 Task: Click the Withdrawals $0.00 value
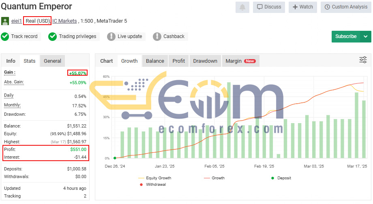(x=81, y=177)
